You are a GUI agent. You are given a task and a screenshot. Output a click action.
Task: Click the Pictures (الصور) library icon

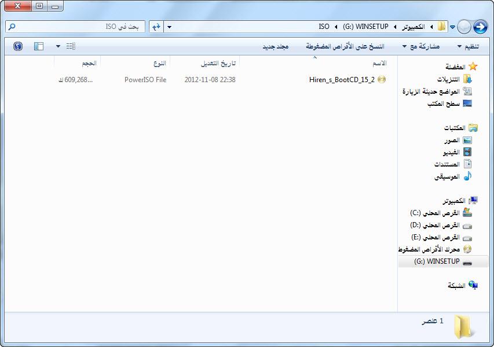467,140
